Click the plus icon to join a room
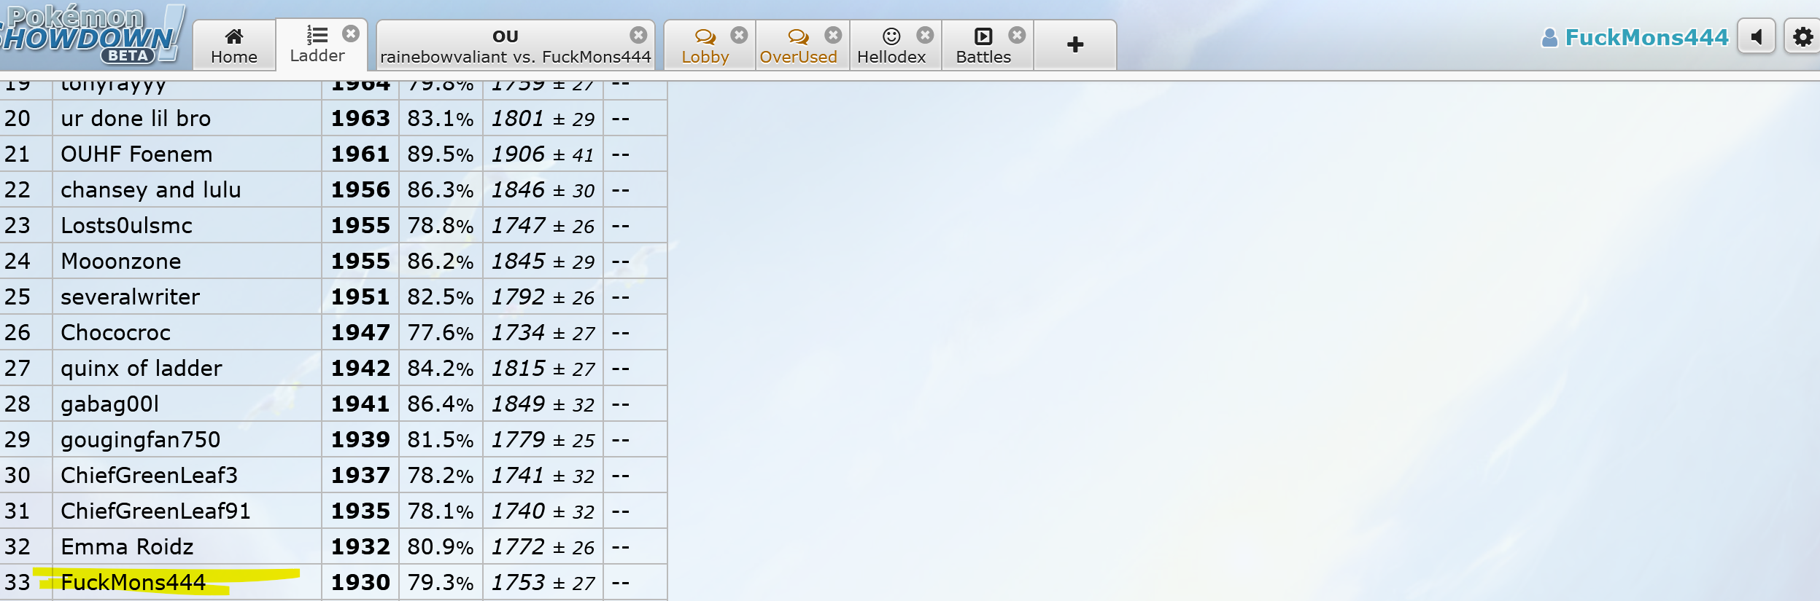1820x601 pixels. tap(1075, 45)
